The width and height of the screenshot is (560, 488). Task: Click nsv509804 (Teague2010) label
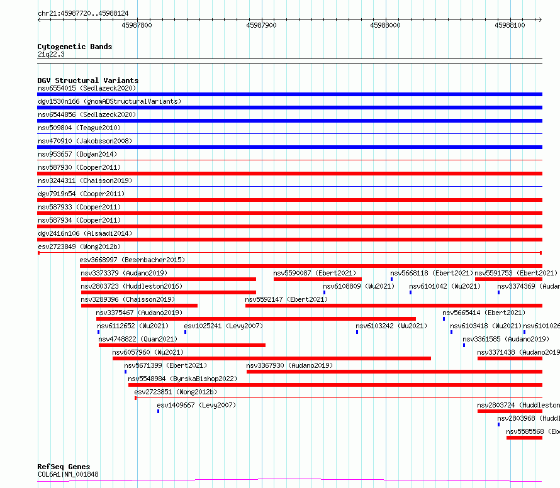coord(79,128)
